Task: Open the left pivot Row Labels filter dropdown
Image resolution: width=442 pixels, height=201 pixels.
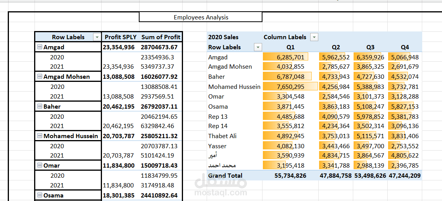Action: 97,37
